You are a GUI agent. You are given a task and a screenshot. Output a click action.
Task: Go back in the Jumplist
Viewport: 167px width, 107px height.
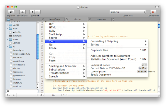coord(32,12)
